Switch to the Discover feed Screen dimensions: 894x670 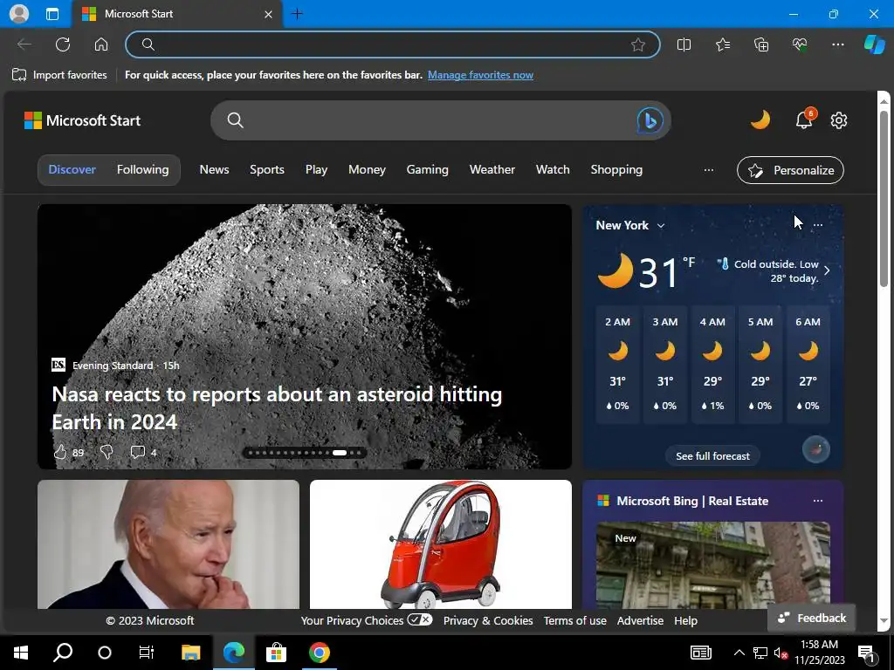click(72, 169)
